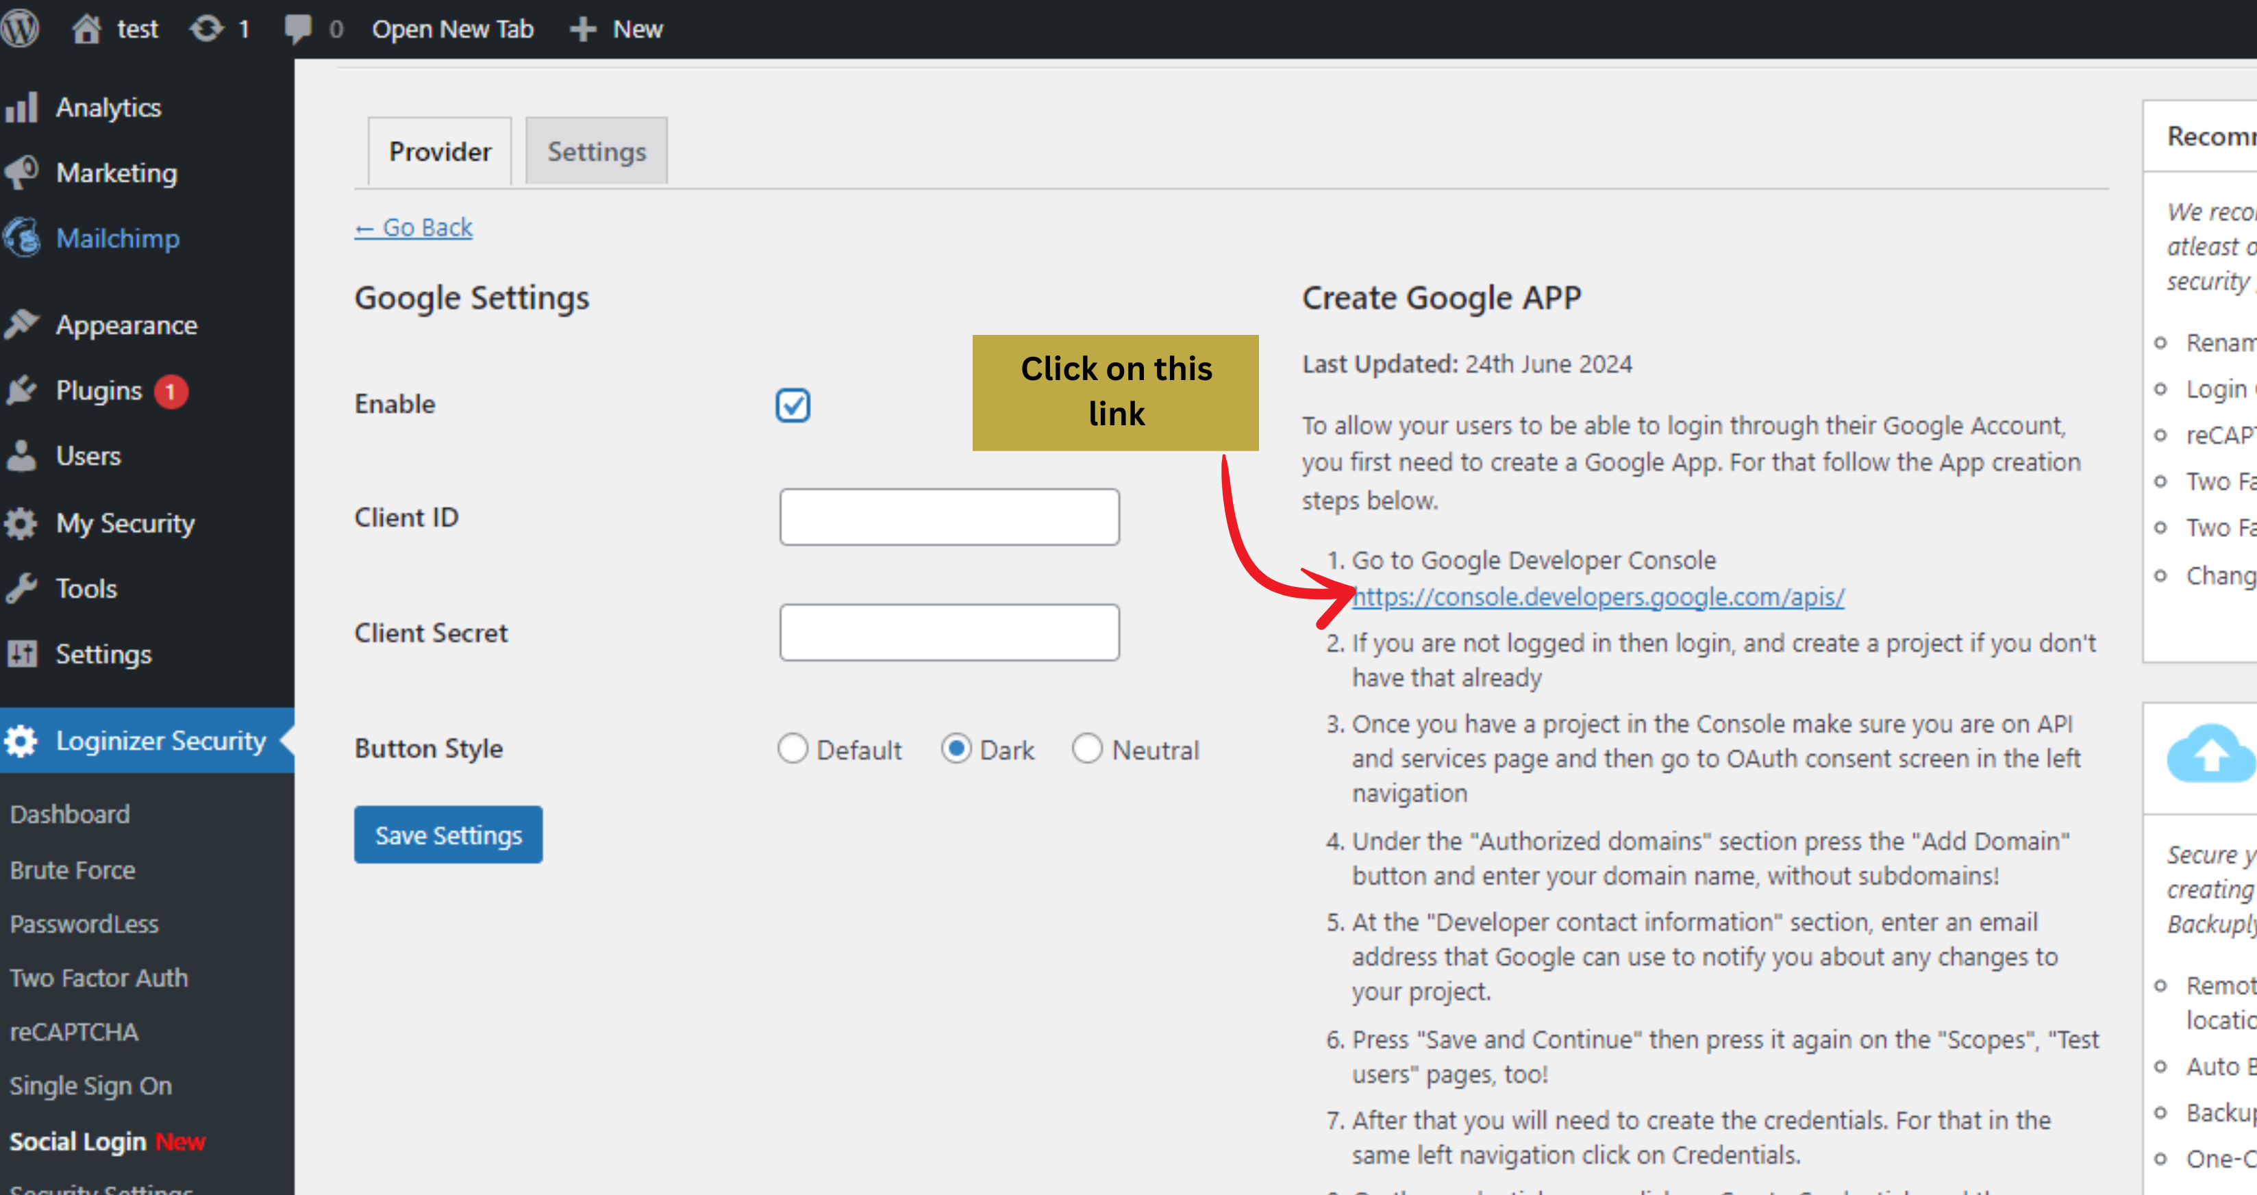The image size is (2257, 1195).
Task: Toggle the Enable checkbox
Action: [x=793, y=405]
